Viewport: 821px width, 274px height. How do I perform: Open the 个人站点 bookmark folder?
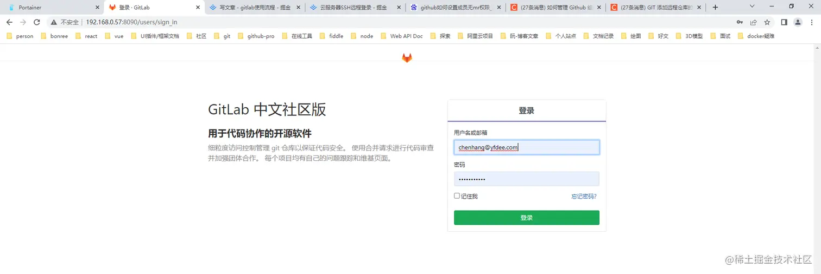tap(560, 36)
